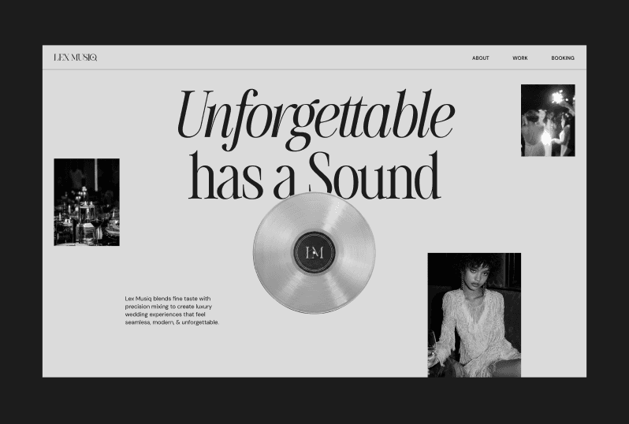Image resolution: width=629 pixels, height=424 pixels.
Task: Click the tall candle in the table photo
Action: pyautogui.click(x=95, y=175)
